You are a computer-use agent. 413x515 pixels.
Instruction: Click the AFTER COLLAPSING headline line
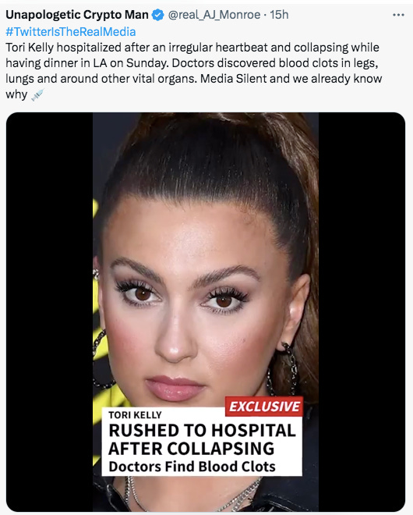(x=191, y=449)
